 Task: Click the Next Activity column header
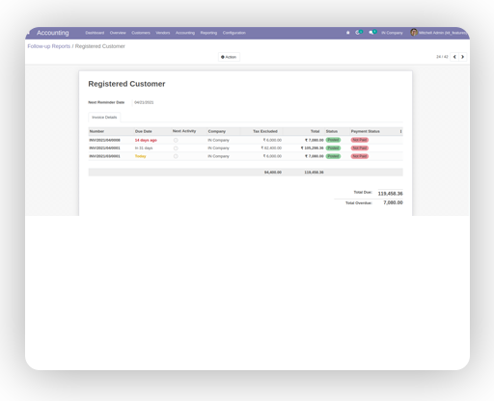(x=184, y=131)
